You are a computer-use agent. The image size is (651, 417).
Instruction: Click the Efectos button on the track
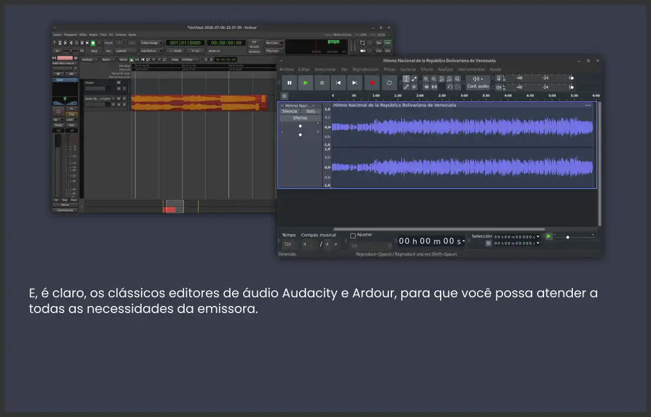click(x=300, y=118)
